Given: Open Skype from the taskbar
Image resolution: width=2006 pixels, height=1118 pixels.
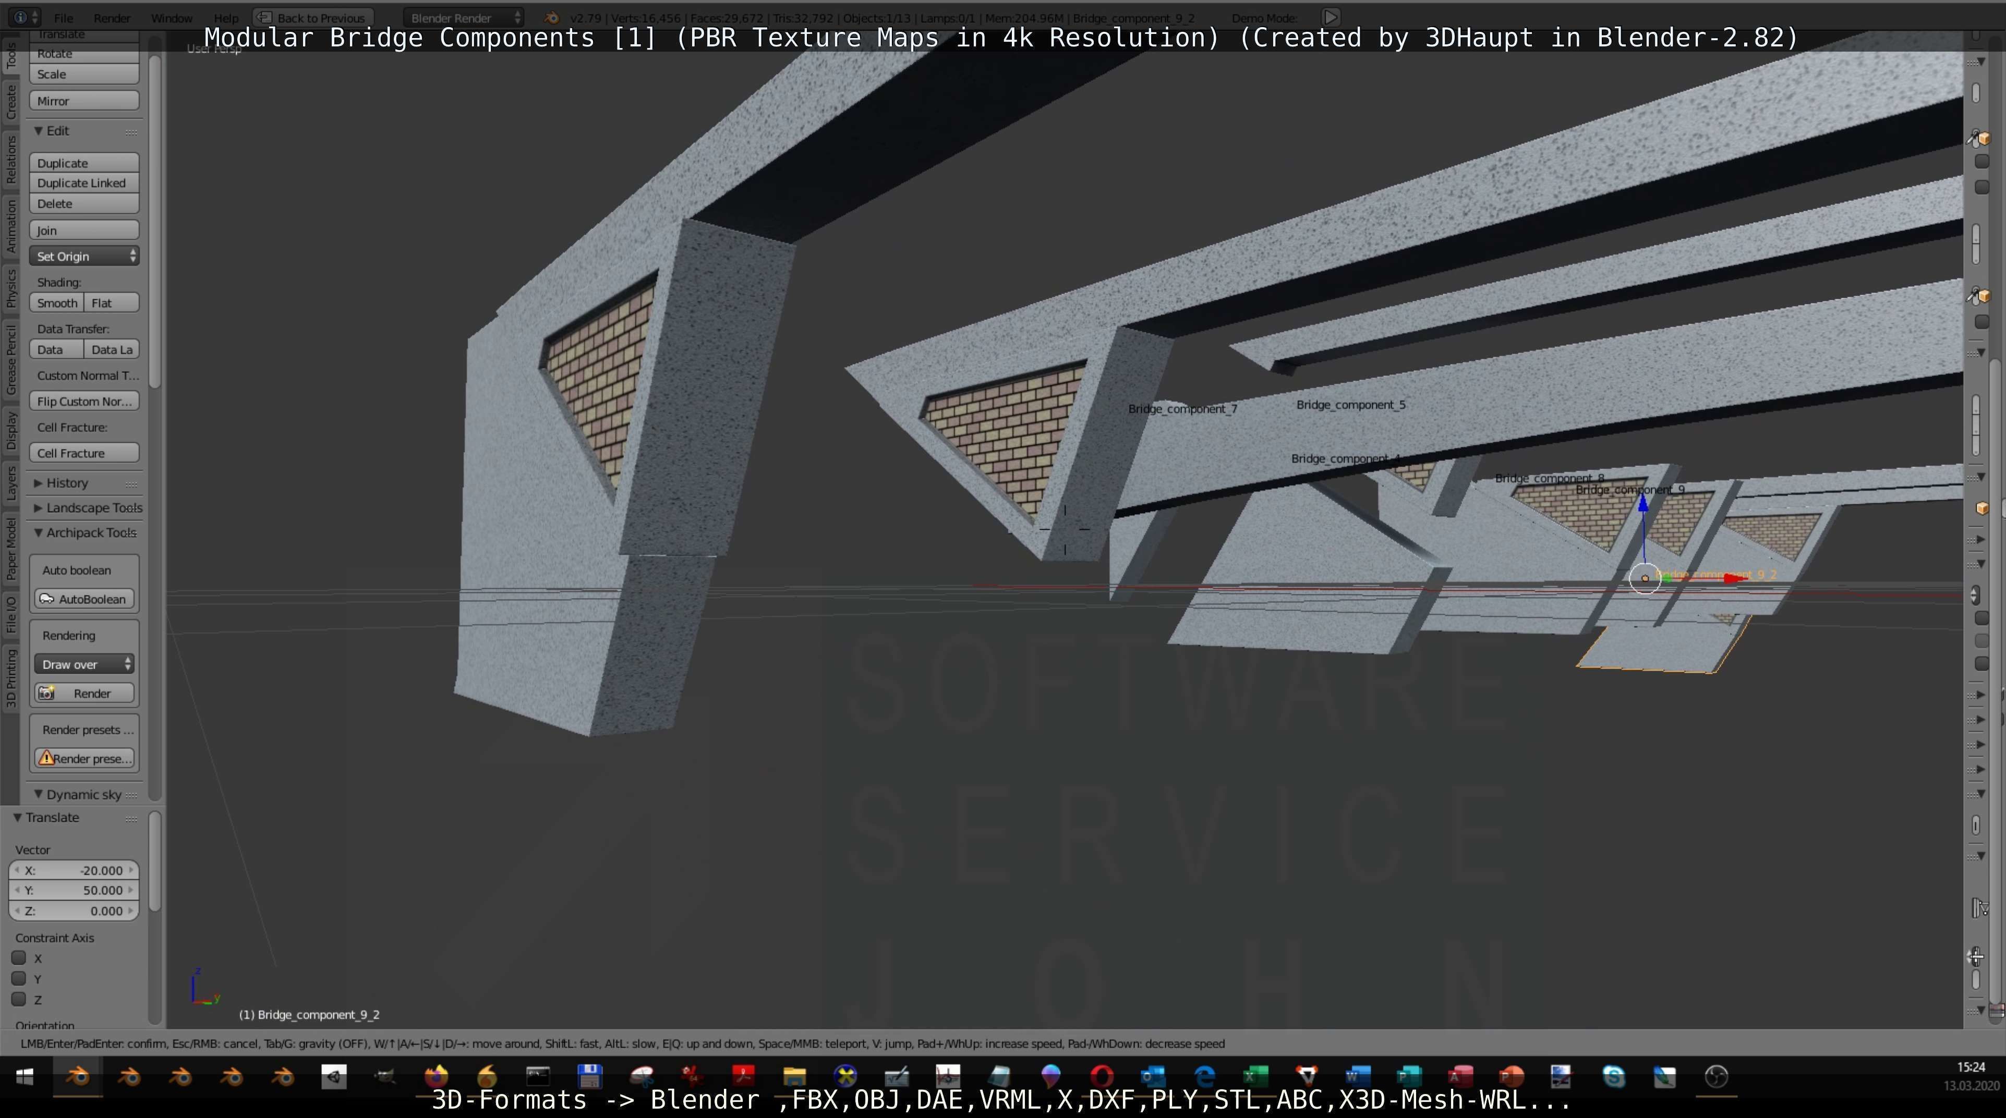Looking at the screenshot, I should (x=1614, y=1077).
